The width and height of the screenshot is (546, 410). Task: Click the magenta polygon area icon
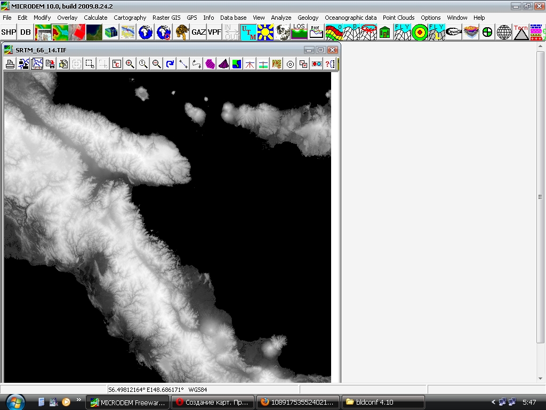coord(210,64)
